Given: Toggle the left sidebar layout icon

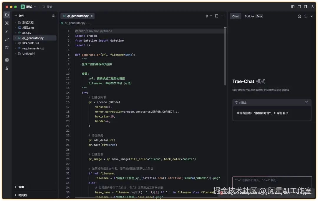Looking at the screenshot, I should coord(293,7).
